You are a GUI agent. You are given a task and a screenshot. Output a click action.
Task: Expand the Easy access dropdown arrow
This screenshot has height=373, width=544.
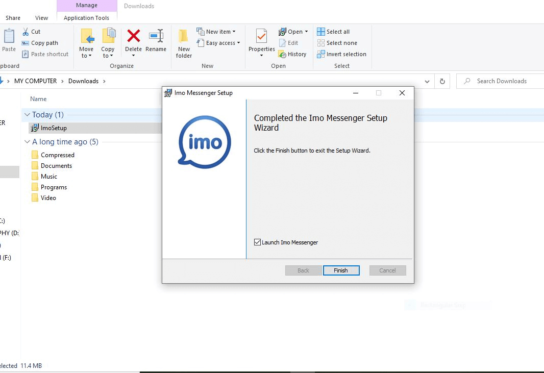coord(238,43)
